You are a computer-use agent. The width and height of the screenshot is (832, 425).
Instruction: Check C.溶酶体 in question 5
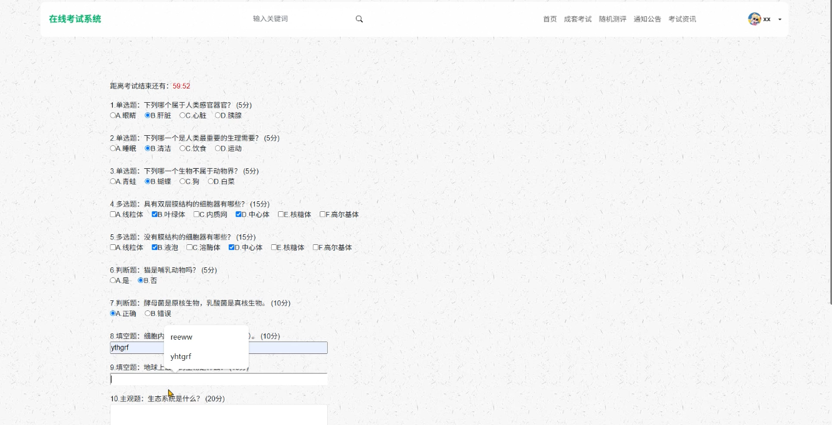click(189, 247)
